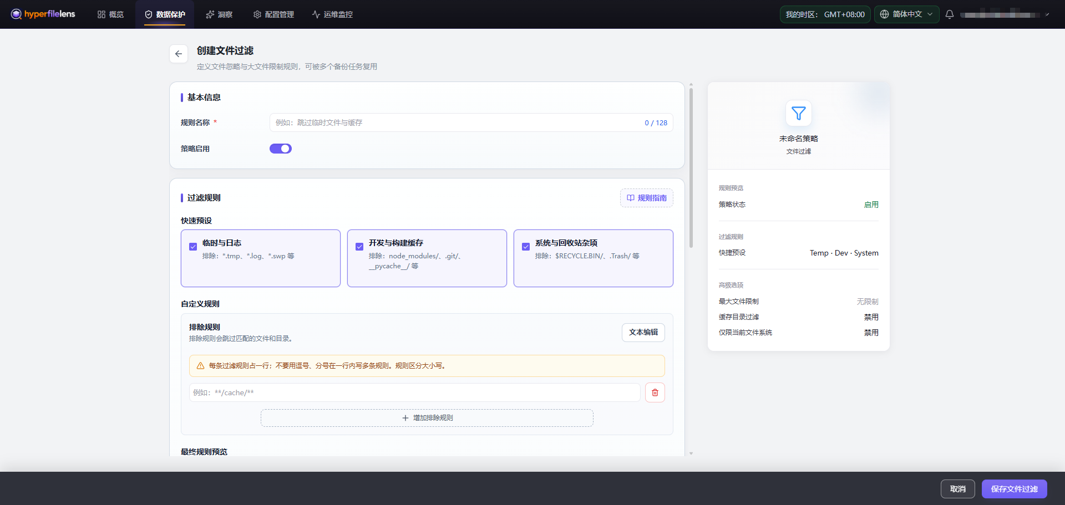Image resolution: width=1065 pixels, height=505 pixels.
Task: Click the filter funnel icon in preview card
Action: click(799, 114)
